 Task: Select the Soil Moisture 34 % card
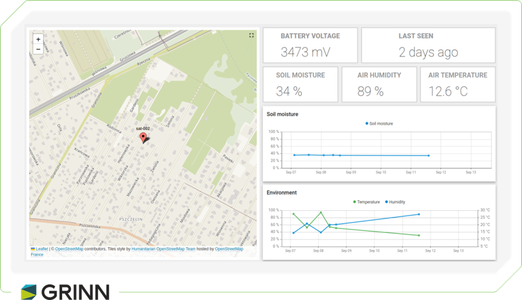[x=300, y=84]
